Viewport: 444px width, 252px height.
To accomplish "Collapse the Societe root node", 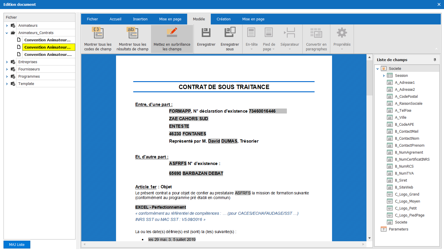I will click(378, 69).
